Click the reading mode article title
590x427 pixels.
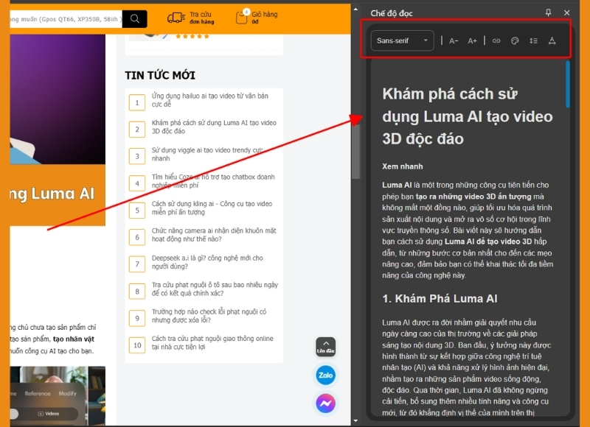(x=468, y=116)
